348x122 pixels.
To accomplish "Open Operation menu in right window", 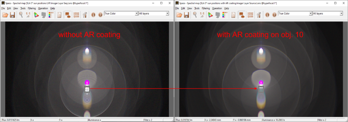I will [217, 8].
